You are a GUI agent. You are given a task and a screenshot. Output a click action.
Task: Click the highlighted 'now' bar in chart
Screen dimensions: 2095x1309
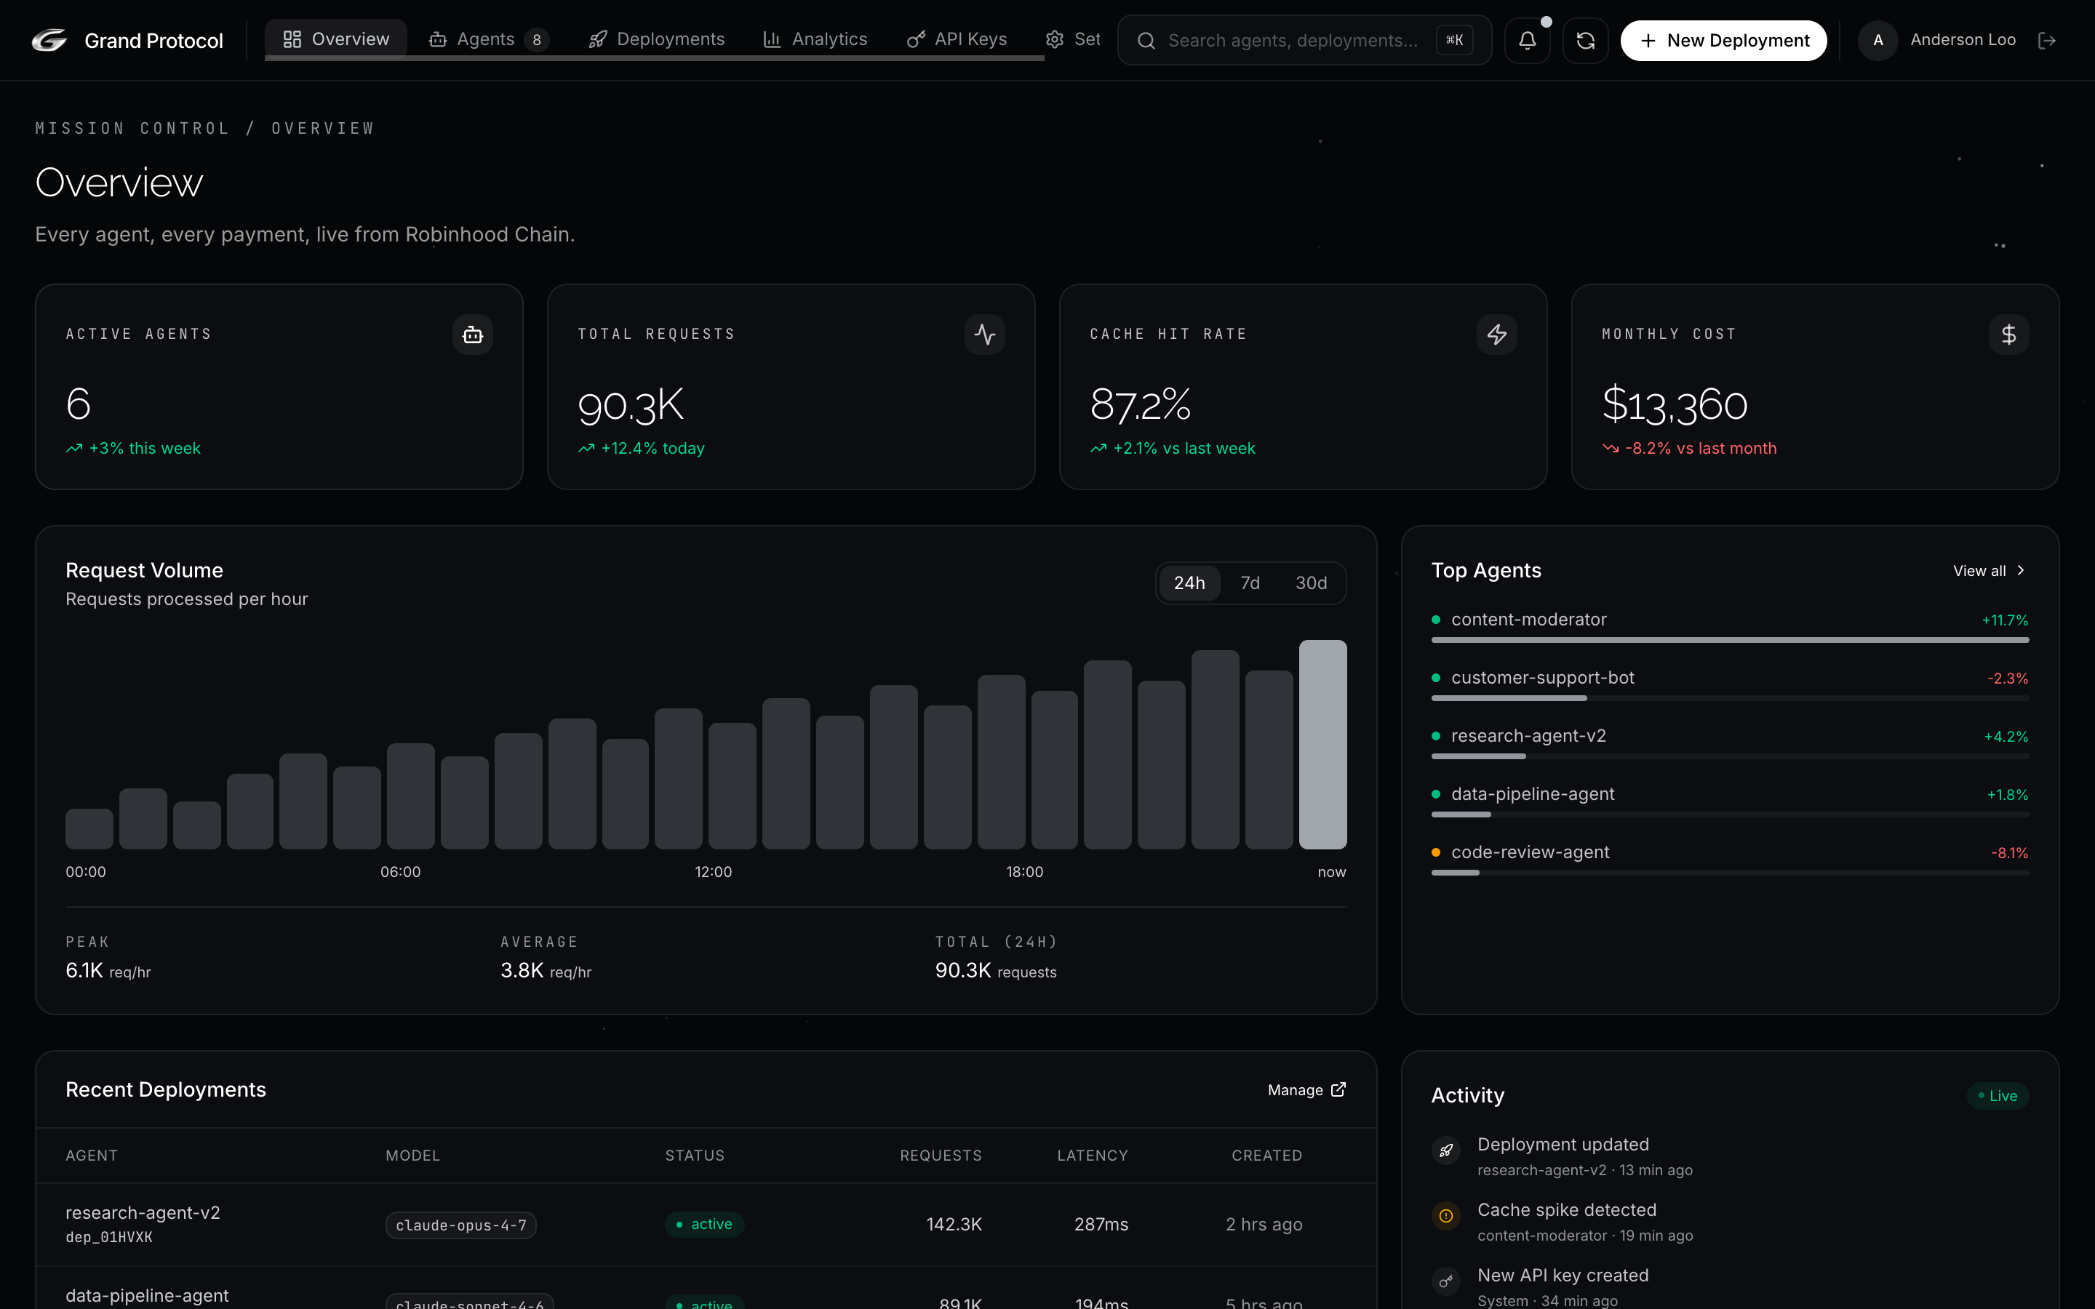coord(1322,745)
